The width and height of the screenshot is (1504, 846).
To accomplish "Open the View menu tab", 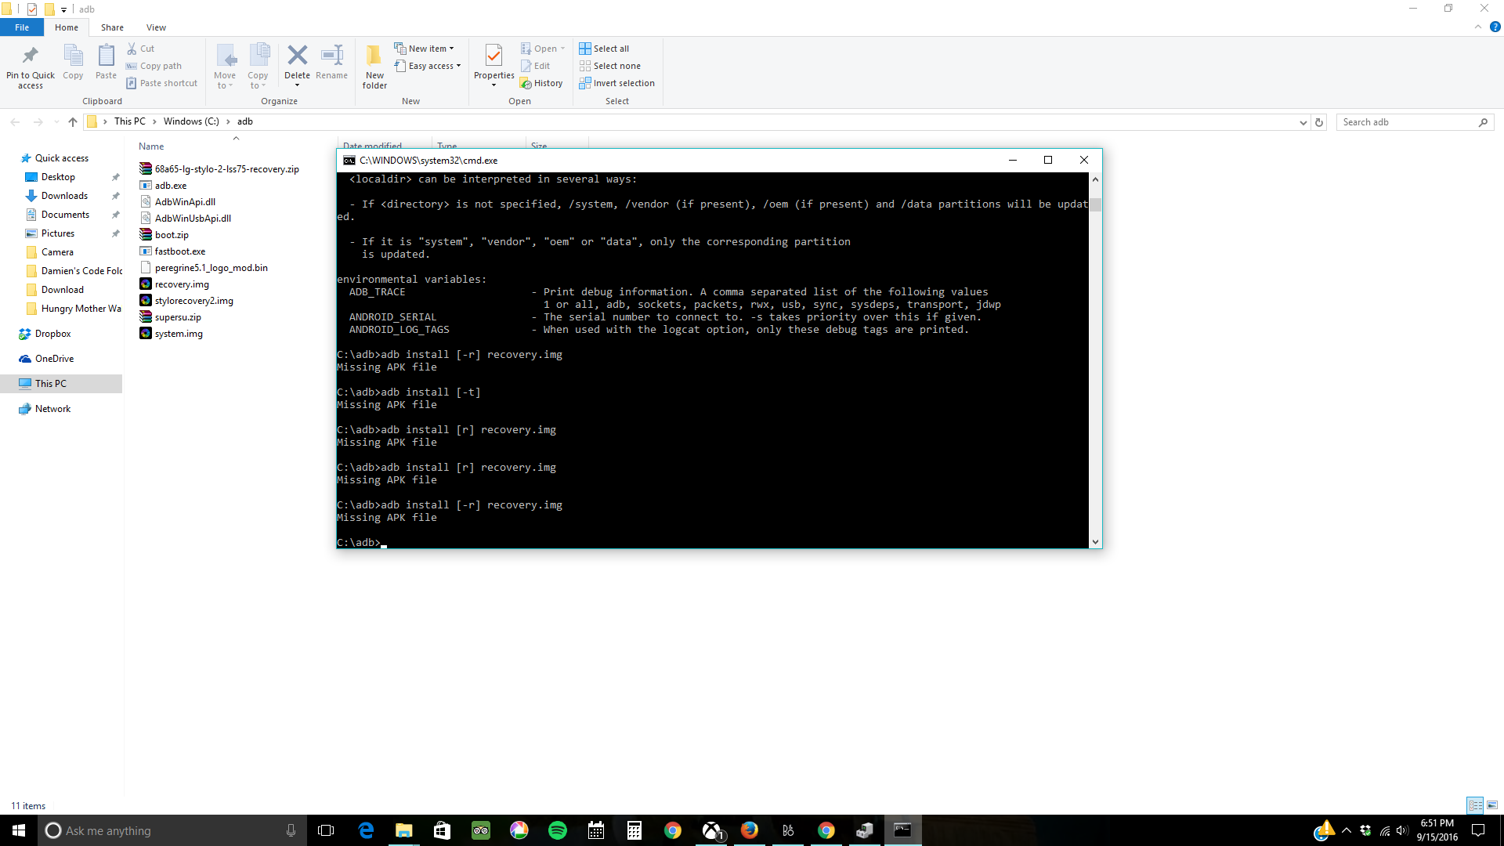I will [x=156, y=28].
